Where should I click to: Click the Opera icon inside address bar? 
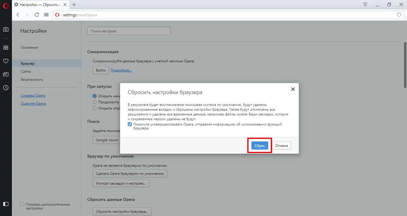(x=57, y=15)
